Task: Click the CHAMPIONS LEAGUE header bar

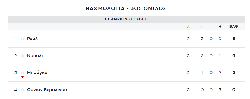Action: 126,19
